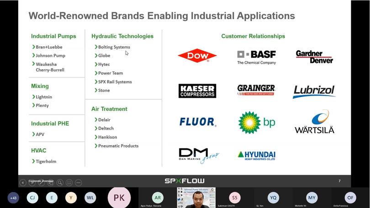Viewport: 370px width, 208px height.
Task: Select Ovita Fransisca's OF avatar
Action: coord(350,198)
